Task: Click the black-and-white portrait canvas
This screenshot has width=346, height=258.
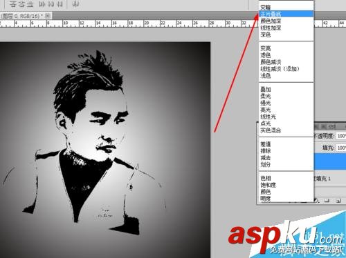Action: pyautogui.click(x=105, y=150)
